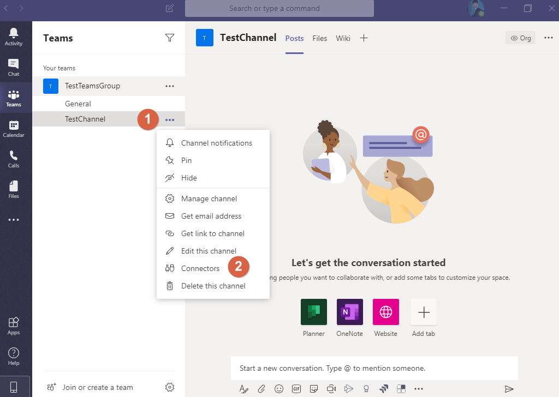Open the Activity feed in sidebar
Viewport: 559px width, 397px height.
[14, 37]
